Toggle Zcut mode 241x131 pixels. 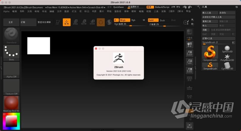pyautogui.click(x=173, y=20)
